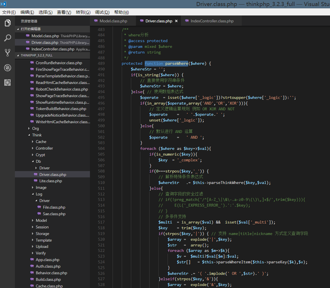Open the 选择(S) menu
Viewport: 330px width, 288px height.
click(45, 12)
